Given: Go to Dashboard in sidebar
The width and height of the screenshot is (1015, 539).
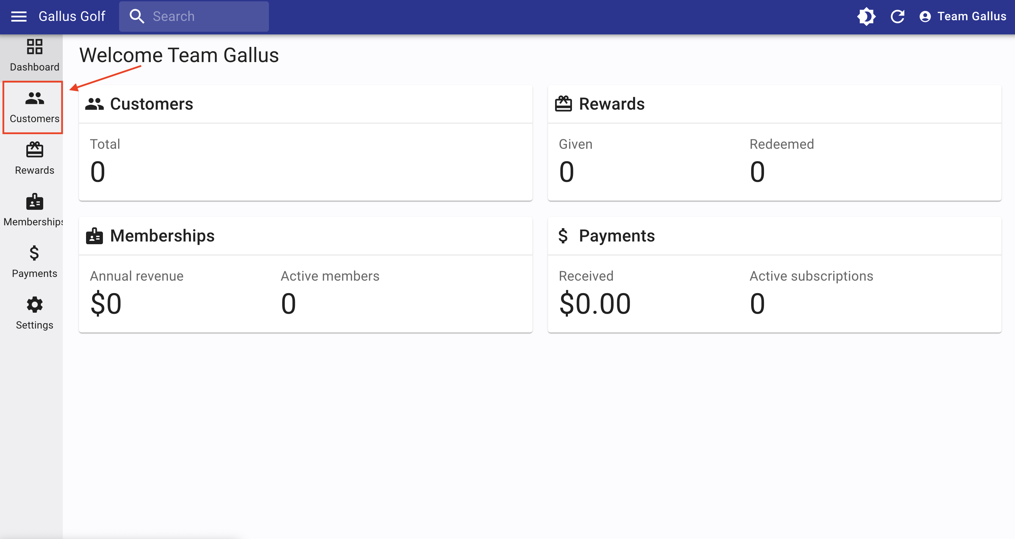Looking at the screenshot, I should coord(34,55).
